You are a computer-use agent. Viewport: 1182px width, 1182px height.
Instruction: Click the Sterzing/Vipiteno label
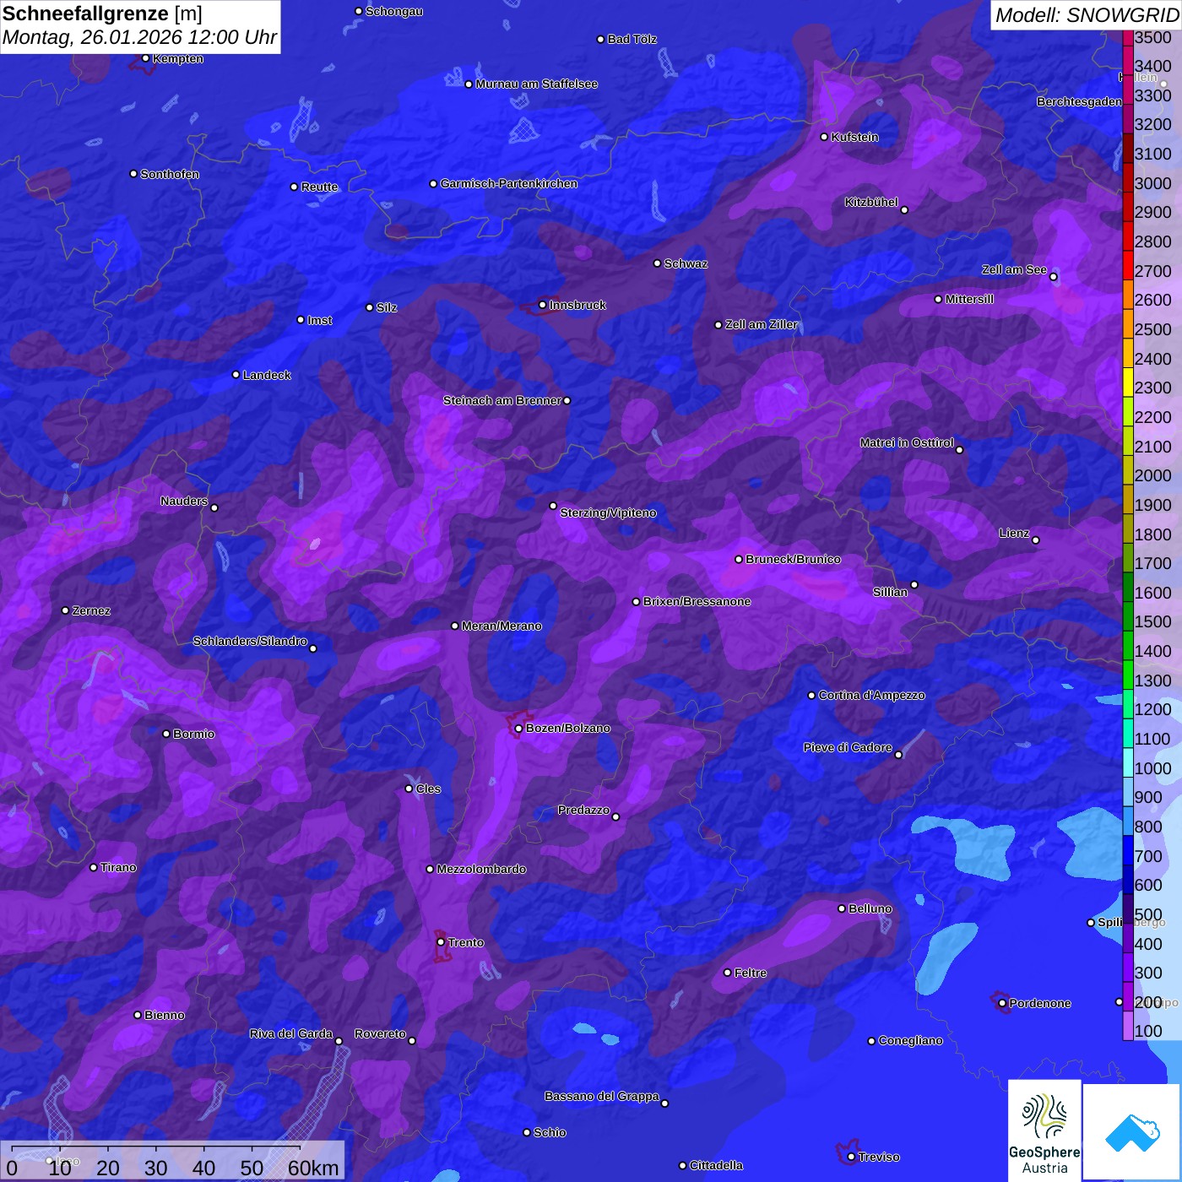[x=608, y=512]
